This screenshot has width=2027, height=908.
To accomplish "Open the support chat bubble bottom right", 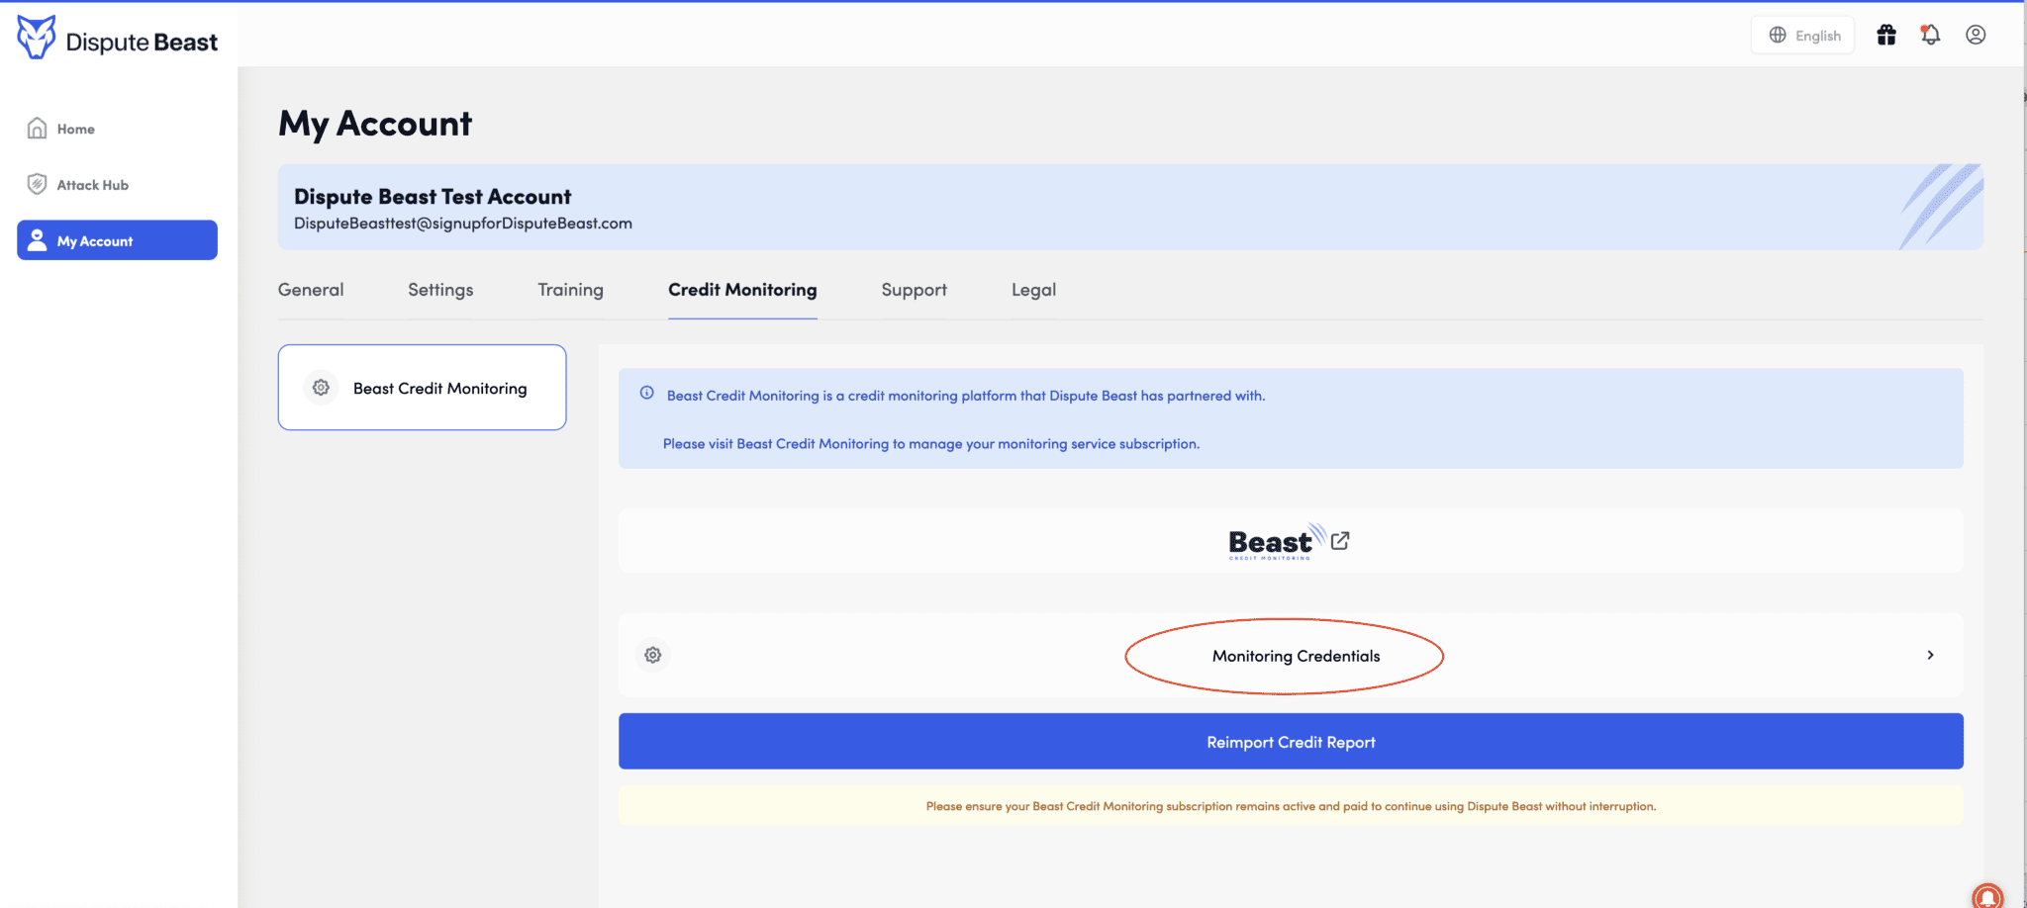I will point(1989,895).
